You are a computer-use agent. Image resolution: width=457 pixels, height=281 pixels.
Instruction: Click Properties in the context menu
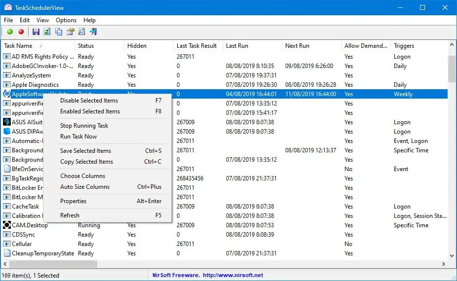73,201
